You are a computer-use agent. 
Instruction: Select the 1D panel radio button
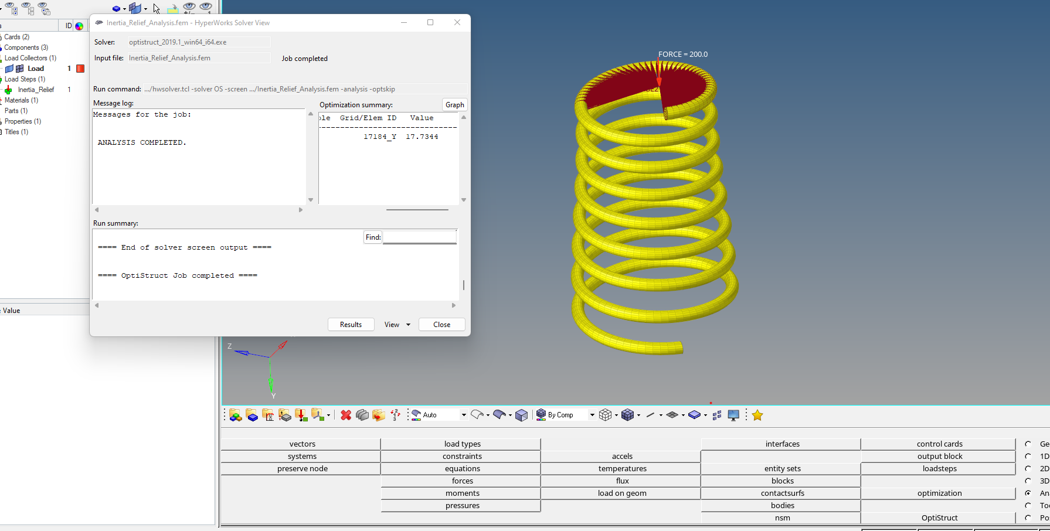point(1028,456)
